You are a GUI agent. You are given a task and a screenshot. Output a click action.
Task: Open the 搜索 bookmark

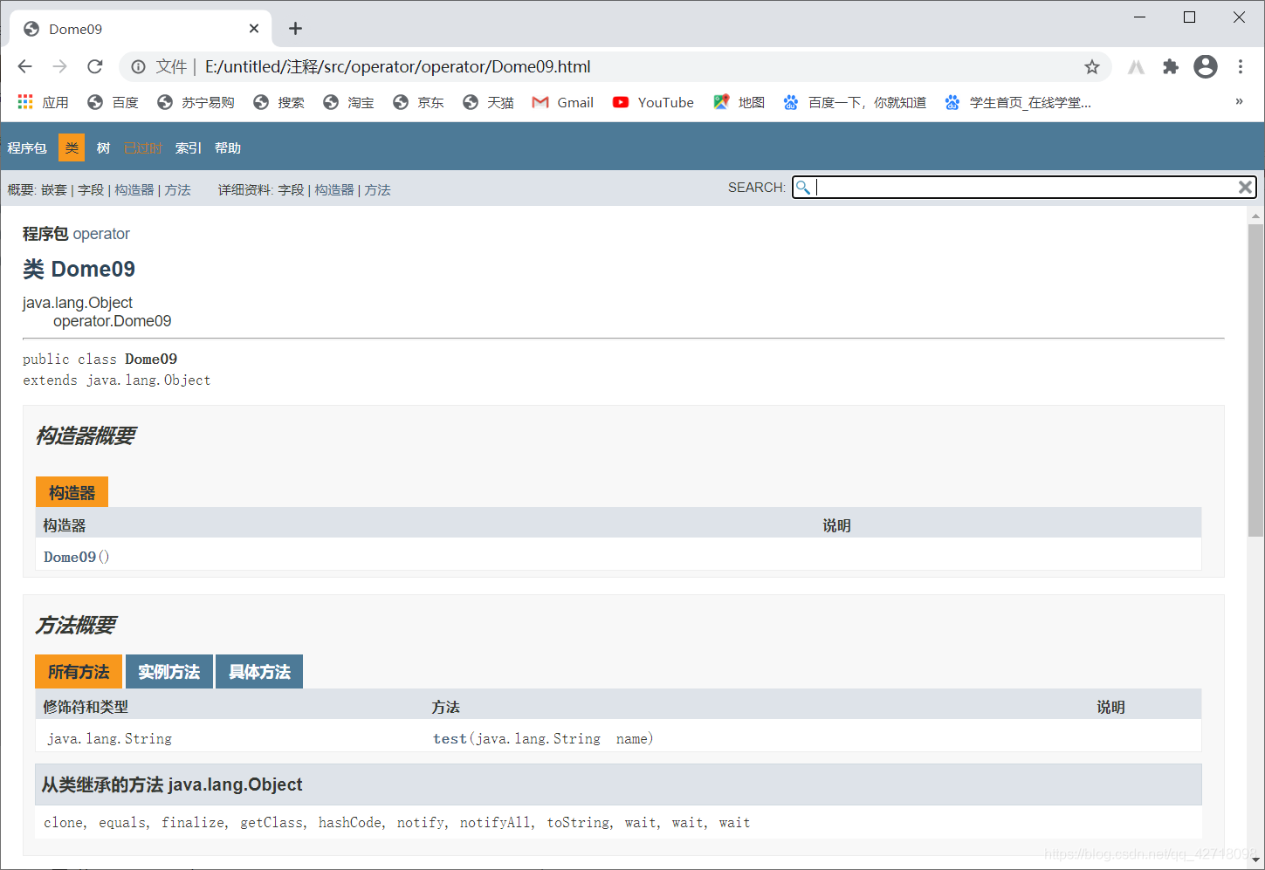coord(278,102)
